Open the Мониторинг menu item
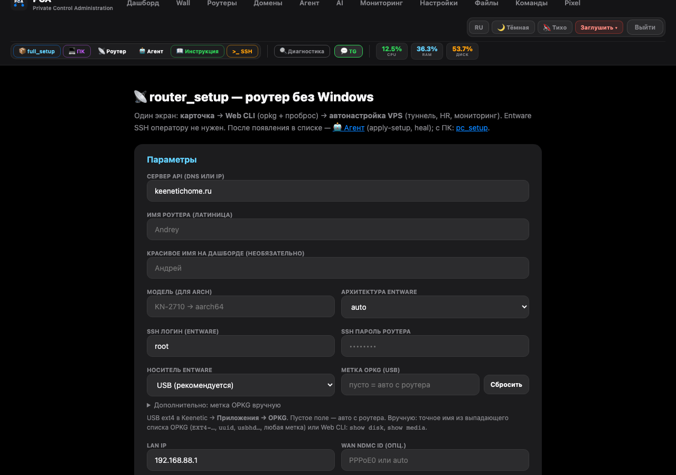This screenshot has height=475, width=676. point(381,3)
